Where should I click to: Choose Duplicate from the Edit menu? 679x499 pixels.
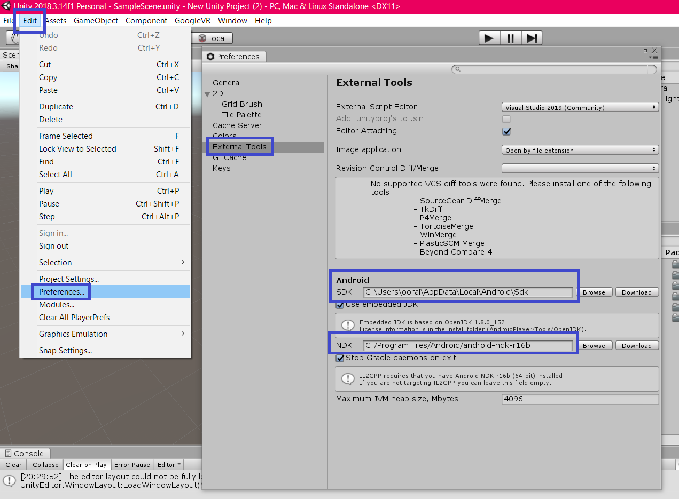point(105,107)
